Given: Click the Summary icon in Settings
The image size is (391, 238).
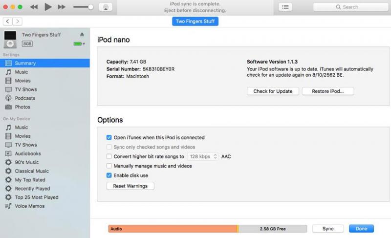Looking at the screenshot, I should (x=8, y=63).
